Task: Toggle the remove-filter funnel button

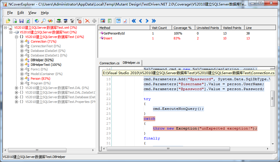Action: pos(79,21)
